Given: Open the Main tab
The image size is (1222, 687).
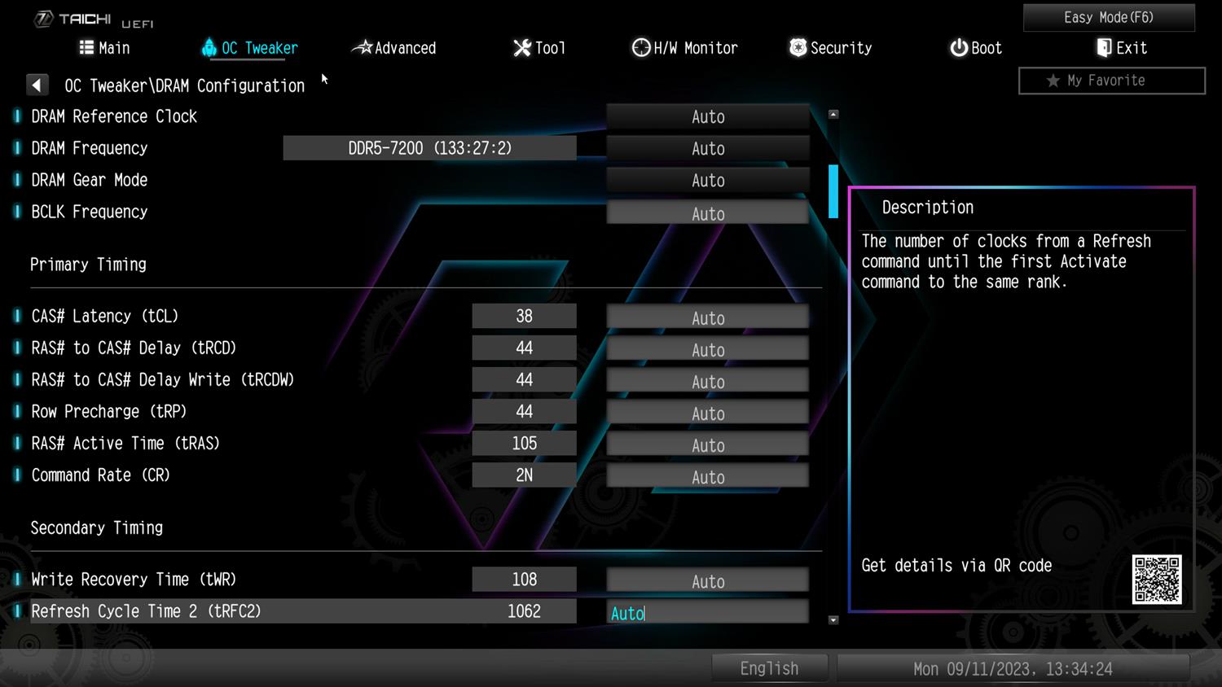Looking at the screenshot, I should tap(104, 48).
